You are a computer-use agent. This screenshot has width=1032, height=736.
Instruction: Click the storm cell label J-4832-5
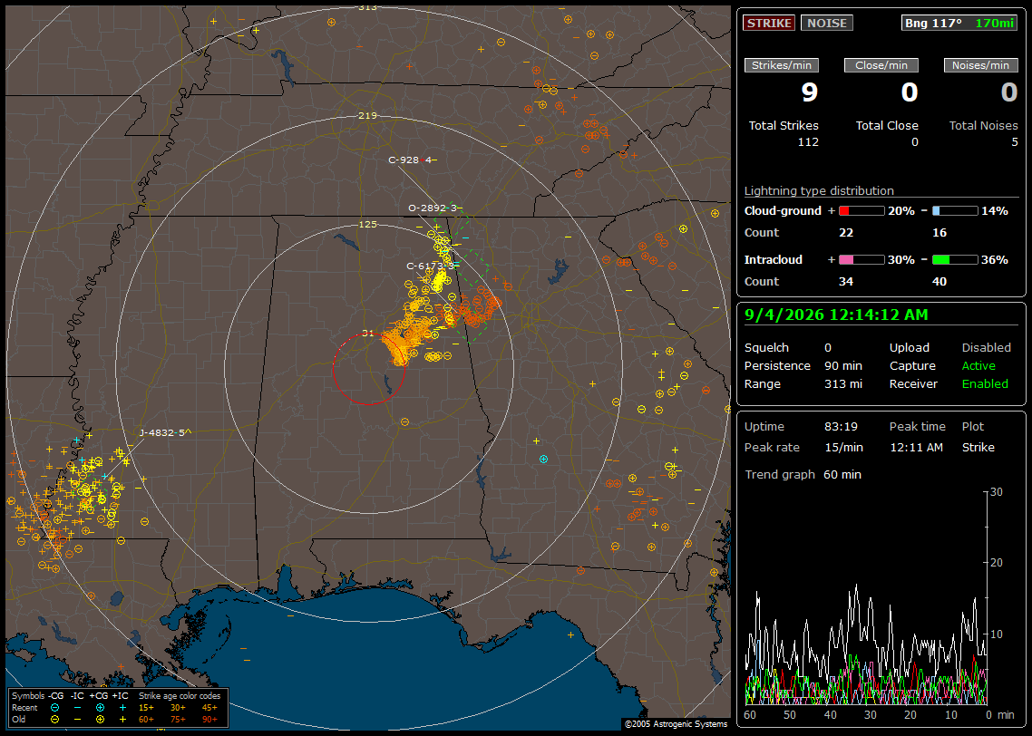click(164, 432)
